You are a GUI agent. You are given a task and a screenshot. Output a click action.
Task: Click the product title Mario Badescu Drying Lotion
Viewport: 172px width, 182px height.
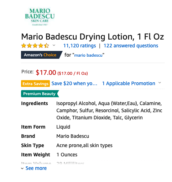pos(93,37)
